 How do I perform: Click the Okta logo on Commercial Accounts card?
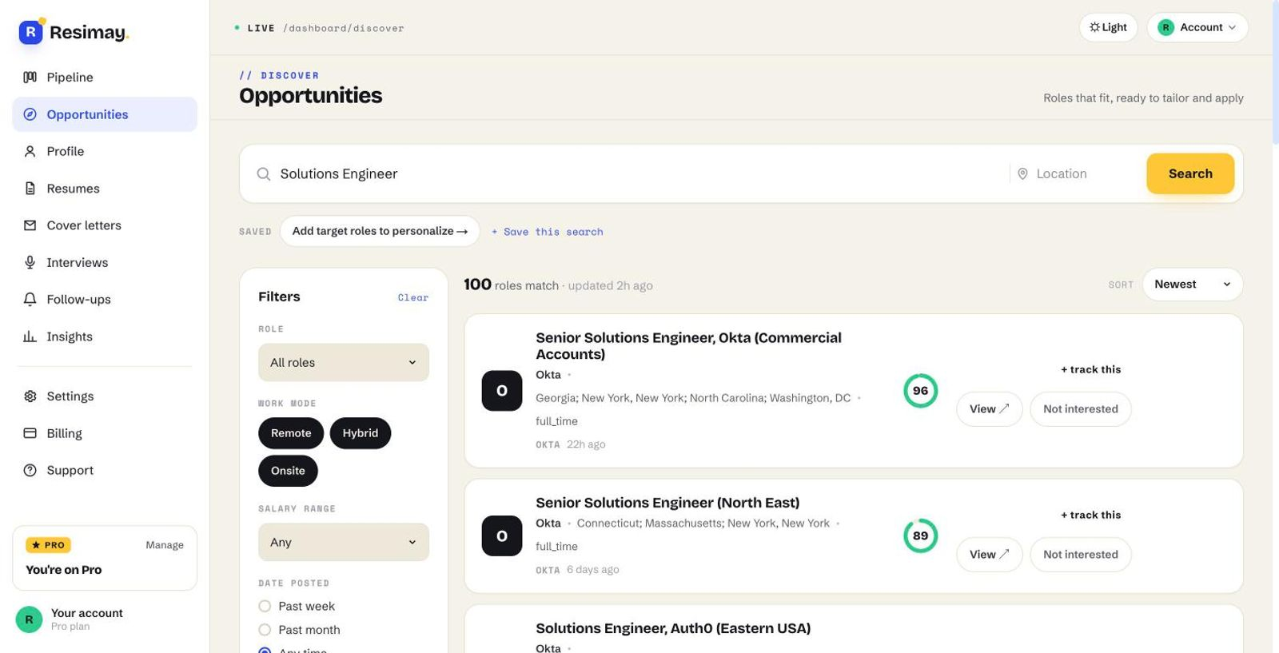[x=502, y=391]
